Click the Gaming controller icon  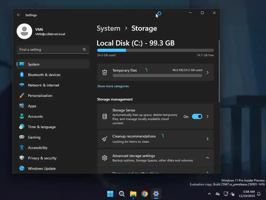click(x=22, y=137)
